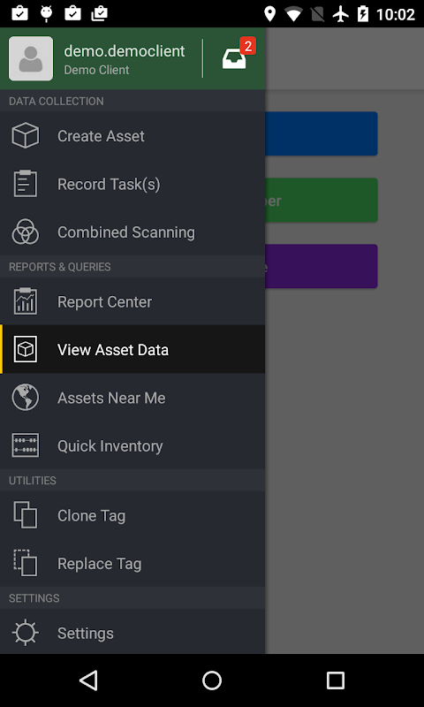Choose Create Asset menu entry
This screenshot has width=424, height=707.
[x=132, y=136]
